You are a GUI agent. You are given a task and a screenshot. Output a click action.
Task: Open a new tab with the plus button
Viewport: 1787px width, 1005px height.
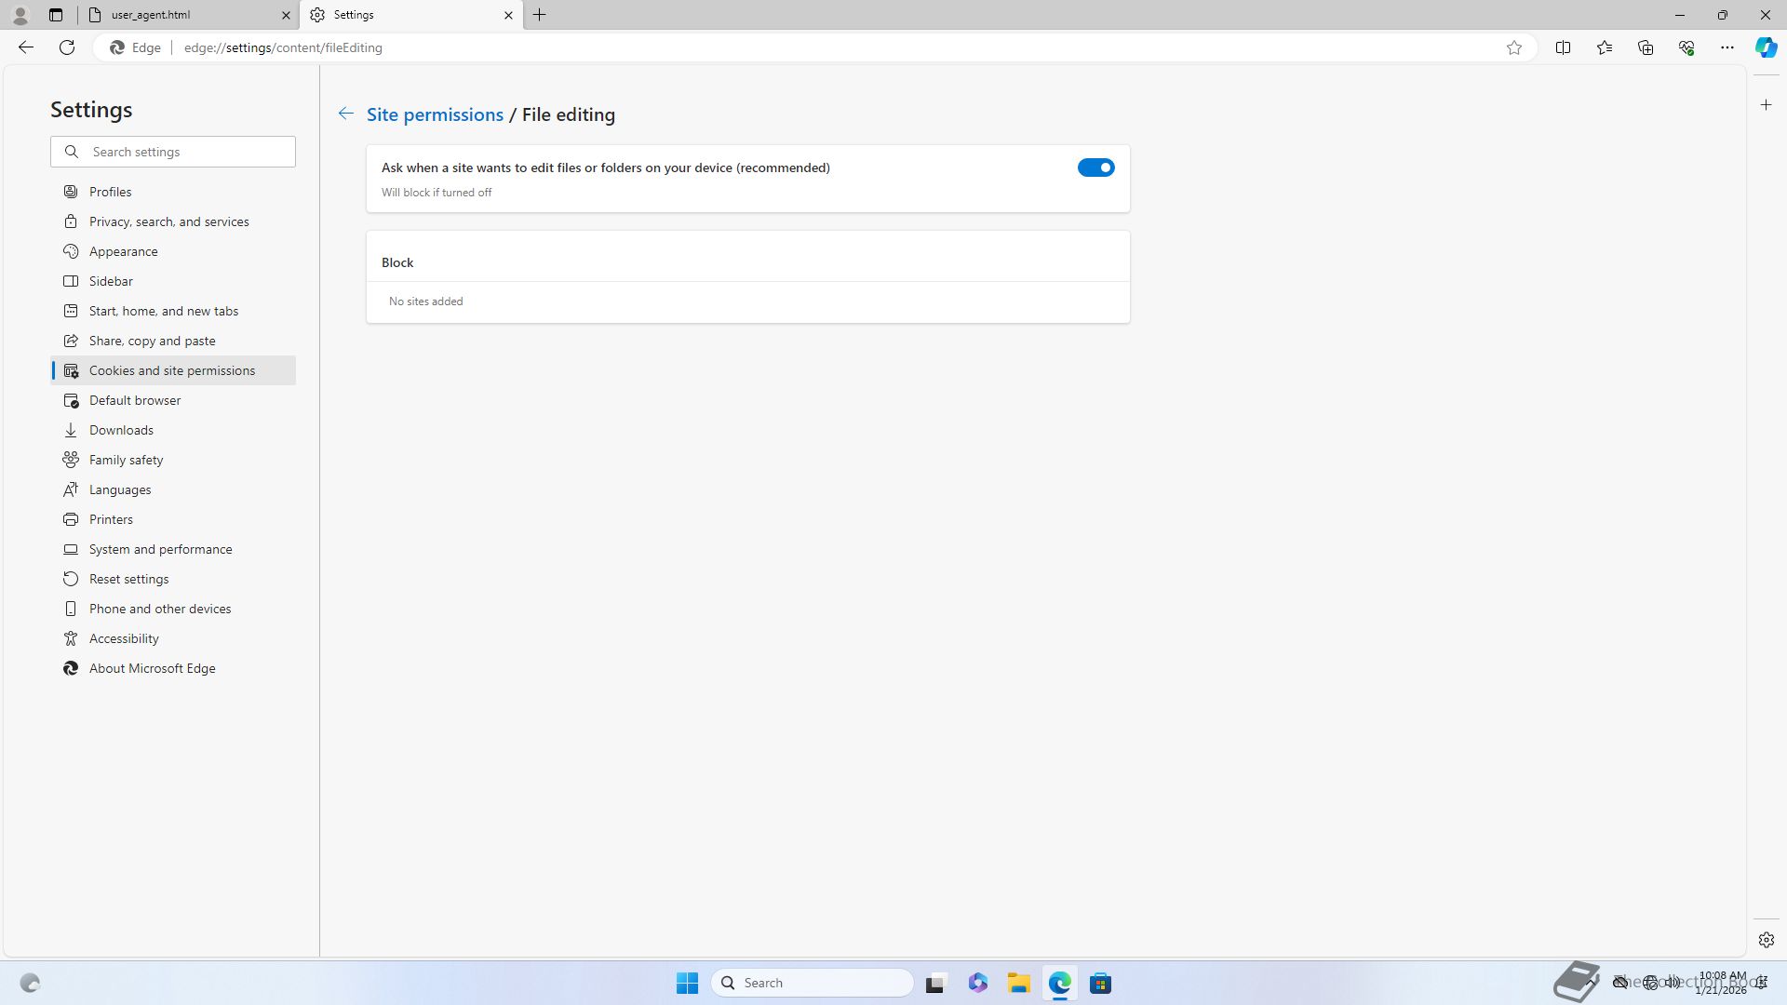(x=540, y=15)
